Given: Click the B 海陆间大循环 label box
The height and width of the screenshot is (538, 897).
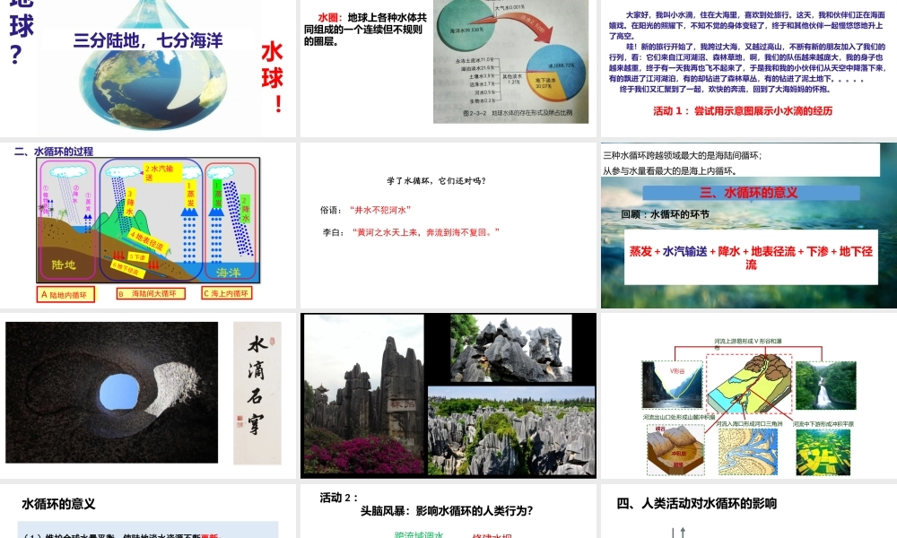Looking at the screenshot, I should pos(151,294).
